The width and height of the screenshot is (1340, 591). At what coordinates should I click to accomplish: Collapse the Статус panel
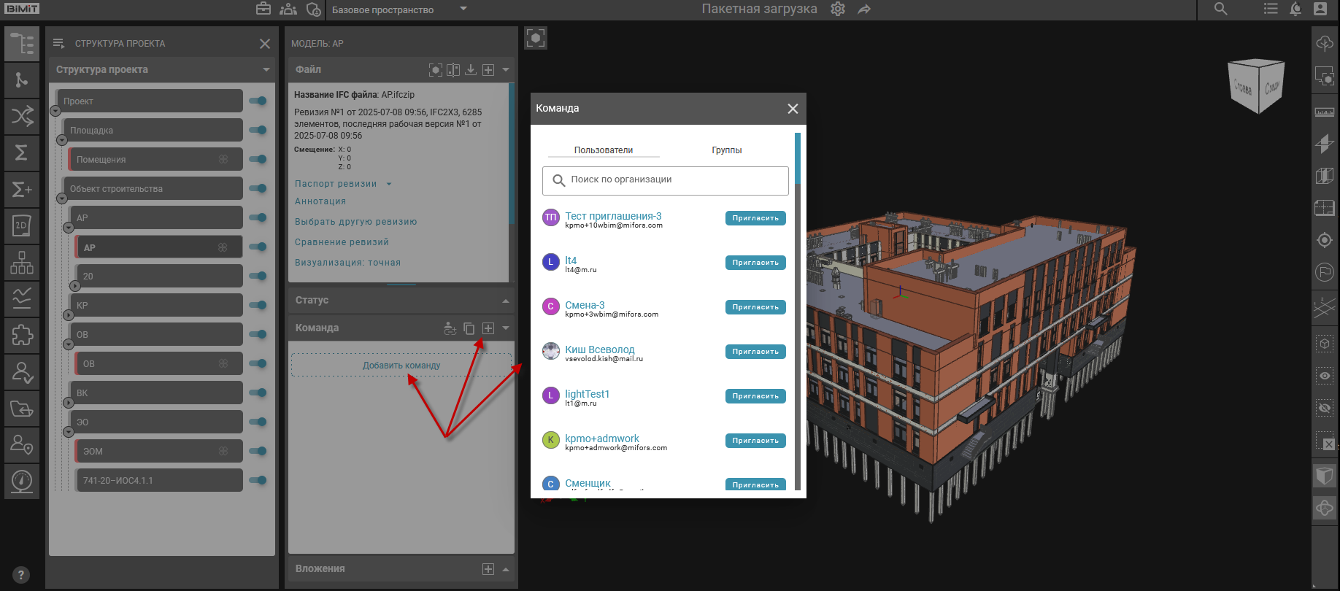(x=505, y=301)
